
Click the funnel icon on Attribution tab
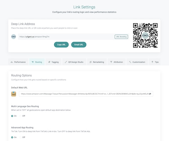[x=111, y=62]
